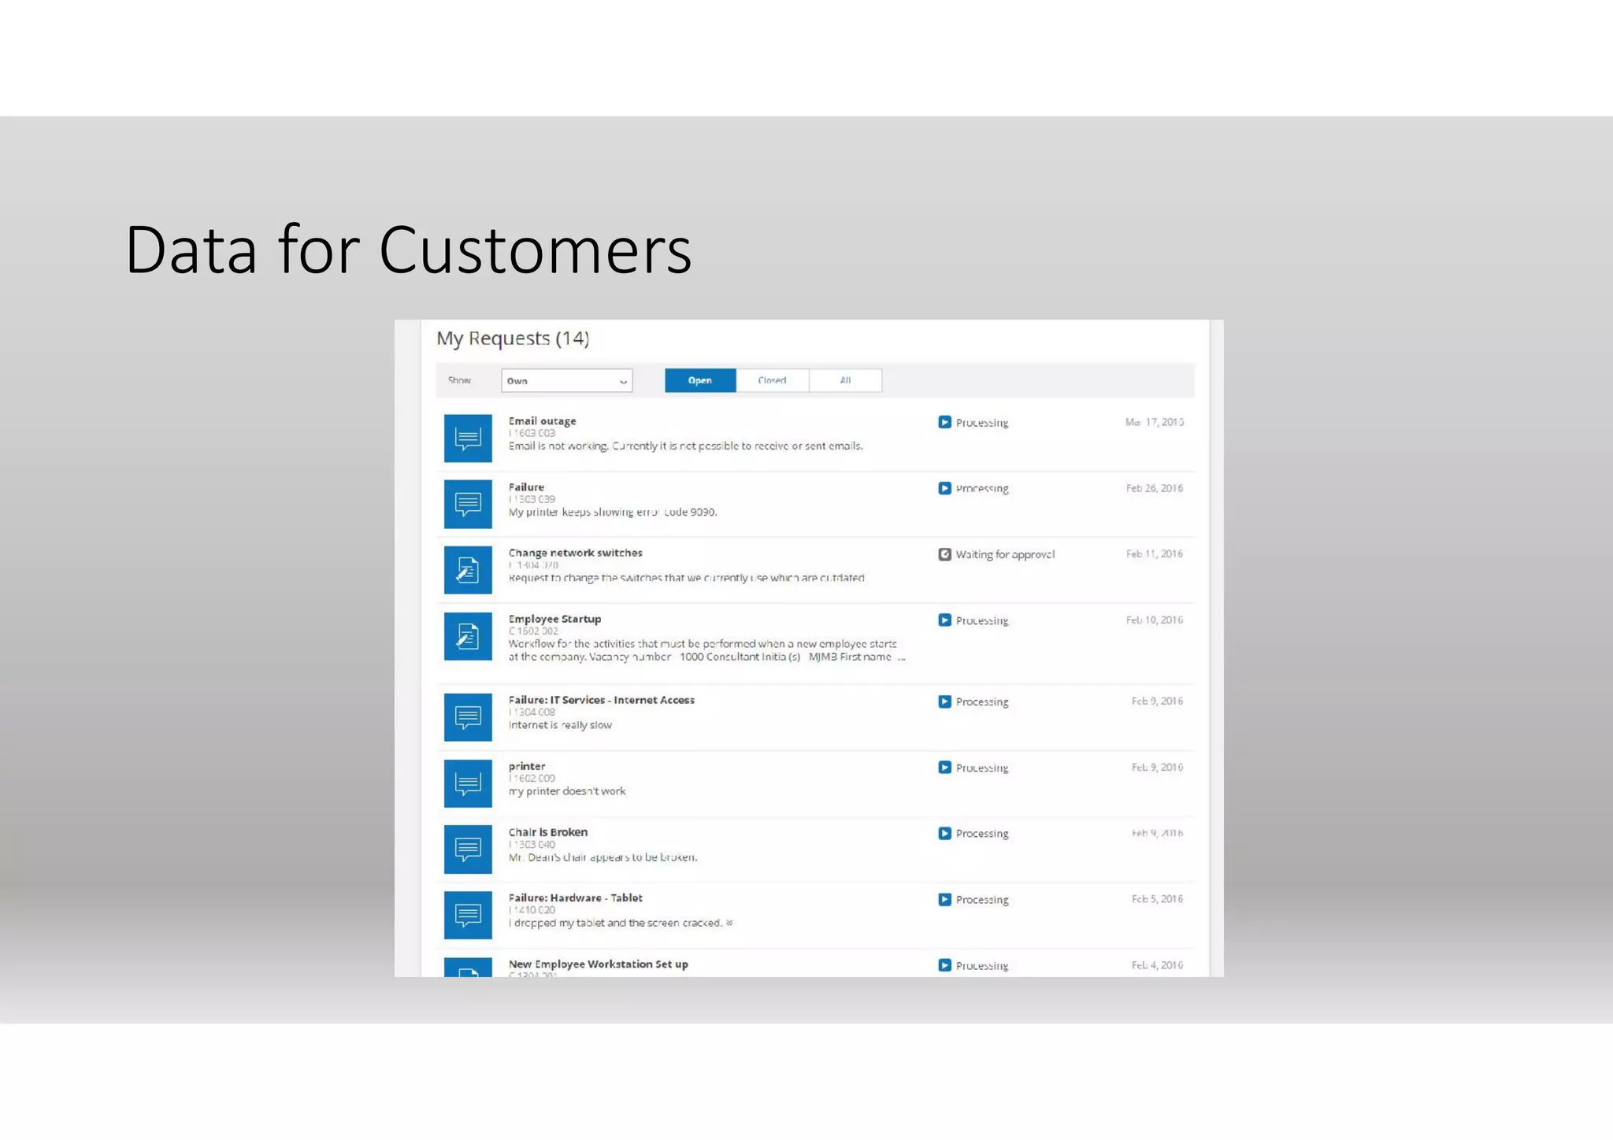Screen dimensions: 1613x1140
Task: Open the Internet Access failure incident icon
Action: [468, 717]
